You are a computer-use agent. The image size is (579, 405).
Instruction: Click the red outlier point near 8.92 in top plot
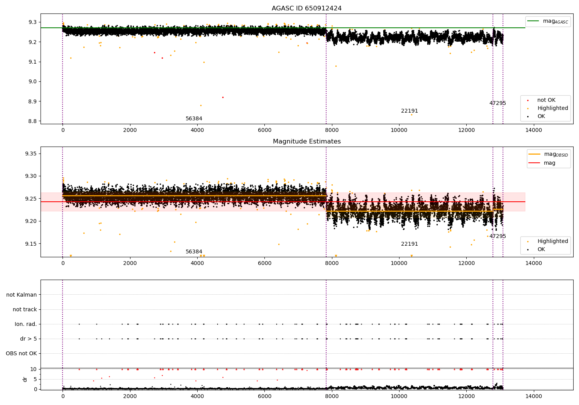(223, 97)
